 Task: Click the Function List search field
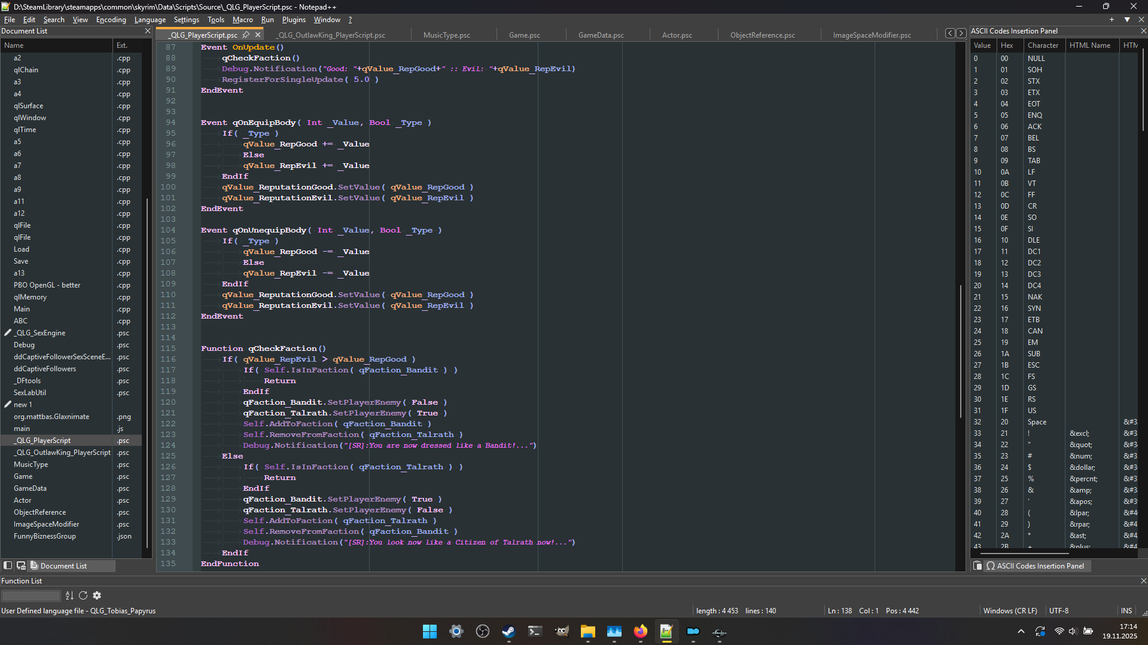pos(31,595)
